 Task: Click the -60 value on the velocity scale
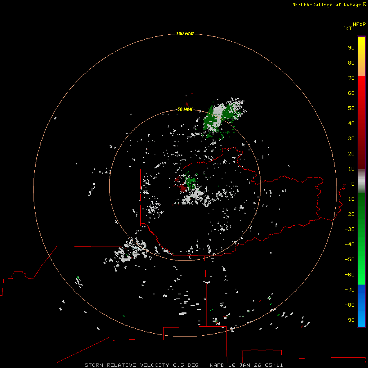click(x=350, y=275)
